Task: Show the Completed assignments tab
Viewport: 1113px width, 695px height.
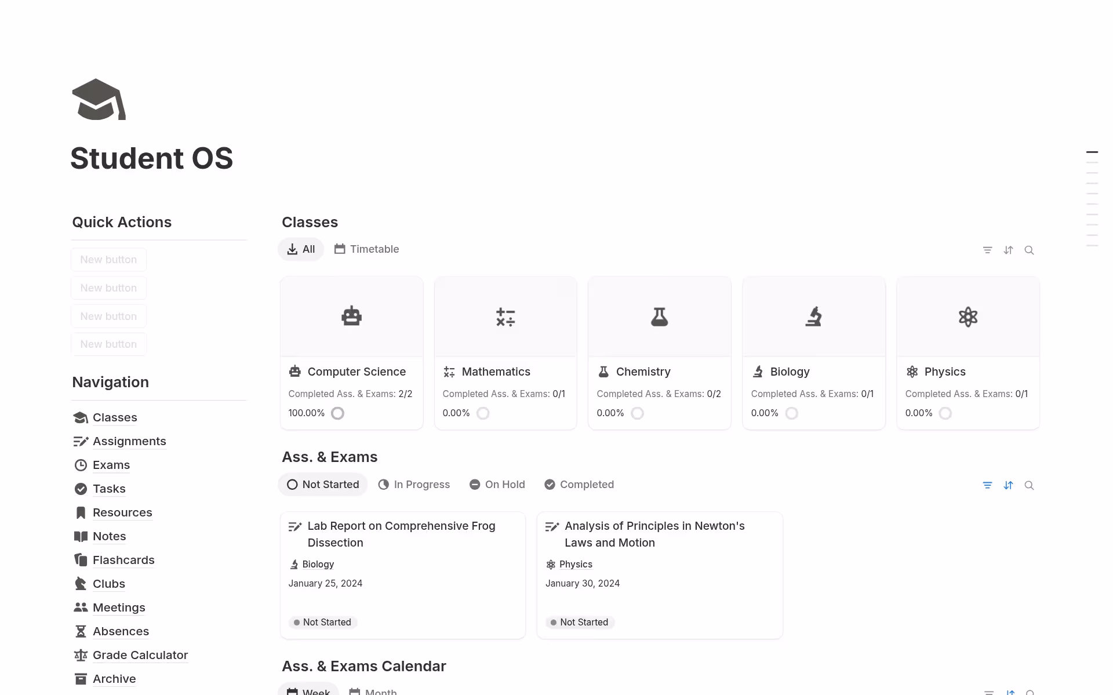Action: point(579,485)
